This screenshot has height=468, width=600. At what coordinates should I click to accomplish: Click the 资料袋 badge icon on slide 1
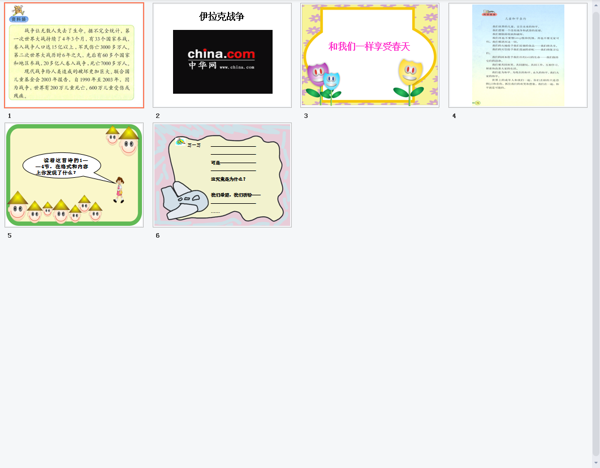coord(18,15)
